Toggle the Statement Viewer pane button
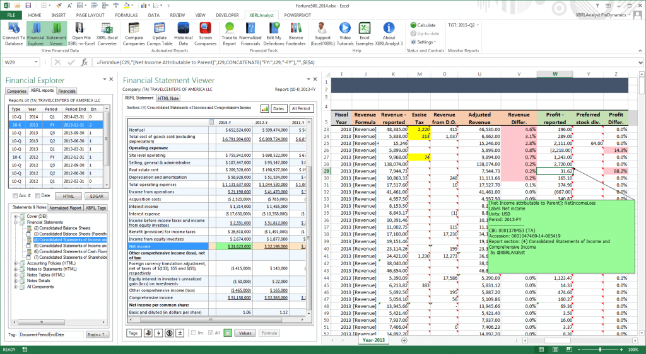Screen dimensions: 646x354 (x=56, y=34)
